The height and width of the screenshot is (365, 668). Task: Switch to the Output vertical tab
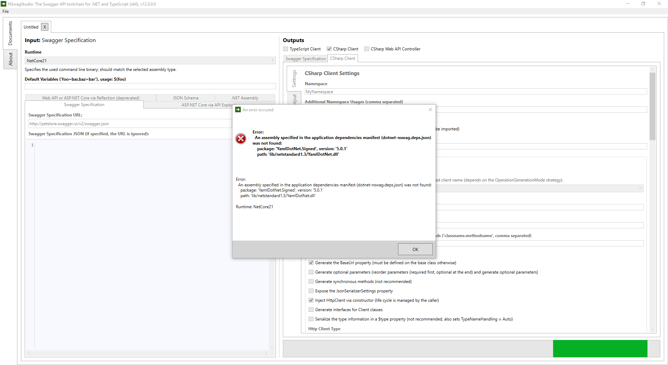[295, 98]
